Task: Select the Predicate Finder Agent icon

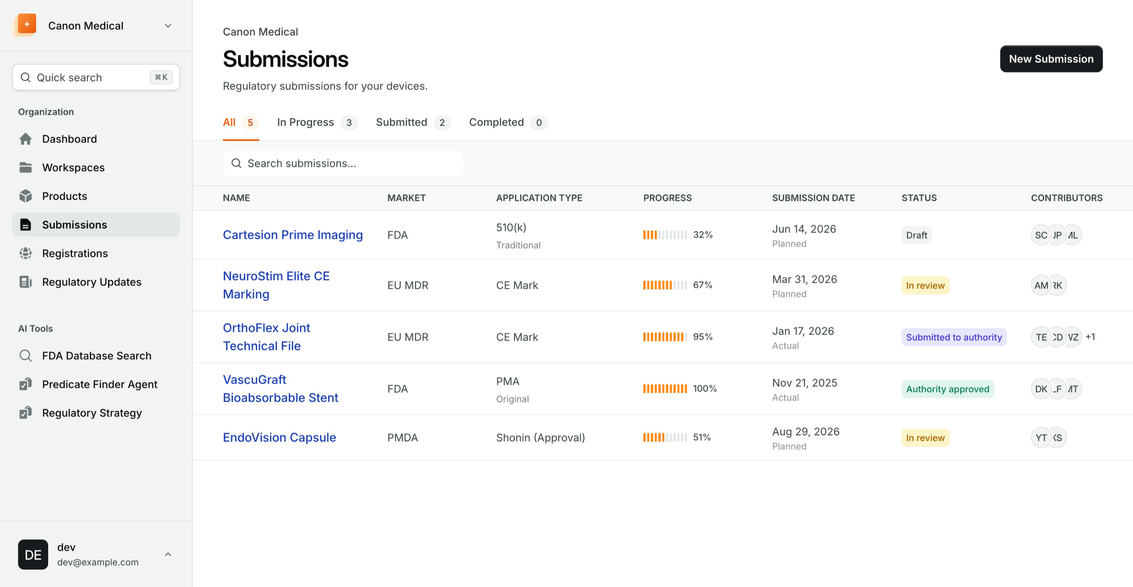Action: [x=26, y=384]
